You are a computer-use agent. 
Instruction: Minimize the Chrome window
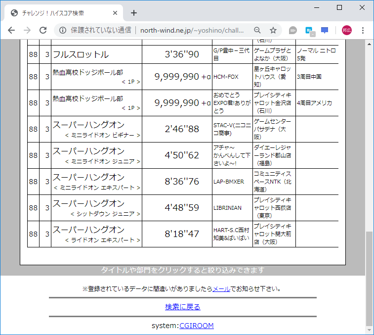pos(317,7)
